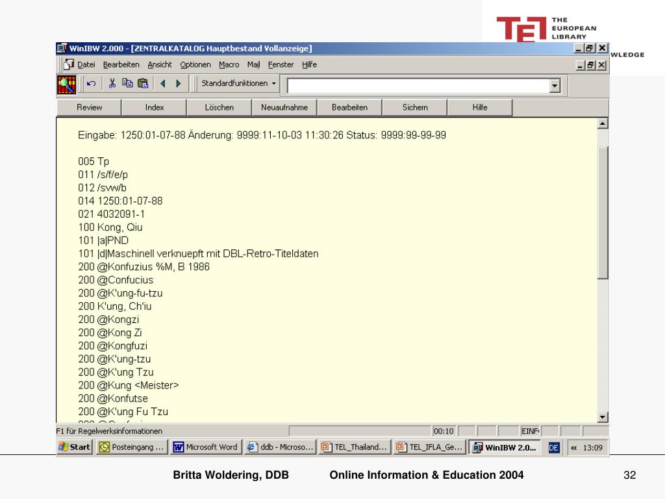Click line '101 |a|PND'
The width and height of the screenshot is (665, 499).
(103, 240)
